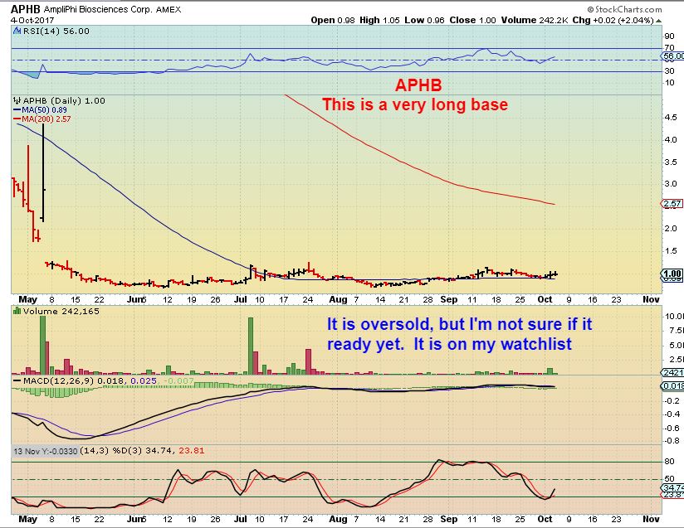Click the 1.00 last-price tag on the right axis
This screenshot has height=528, width=684.
pyautogui.click(x=672, y=274)
